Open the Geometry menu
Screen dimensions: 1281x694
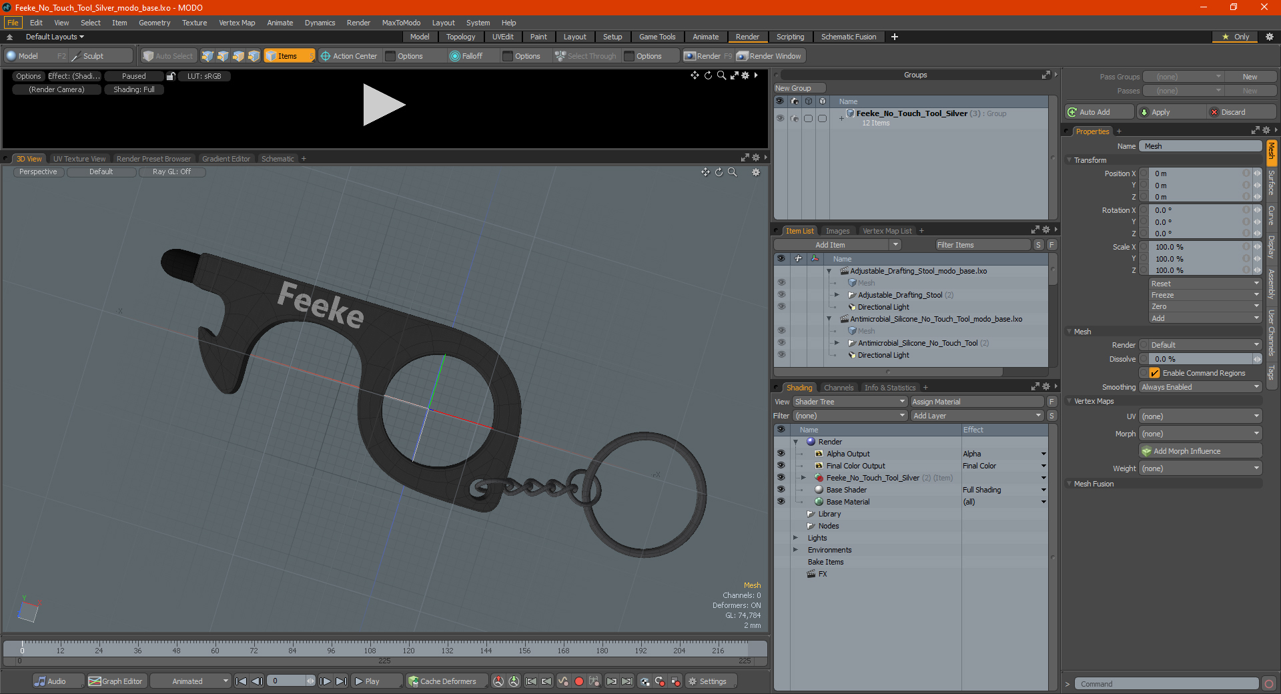154,23
